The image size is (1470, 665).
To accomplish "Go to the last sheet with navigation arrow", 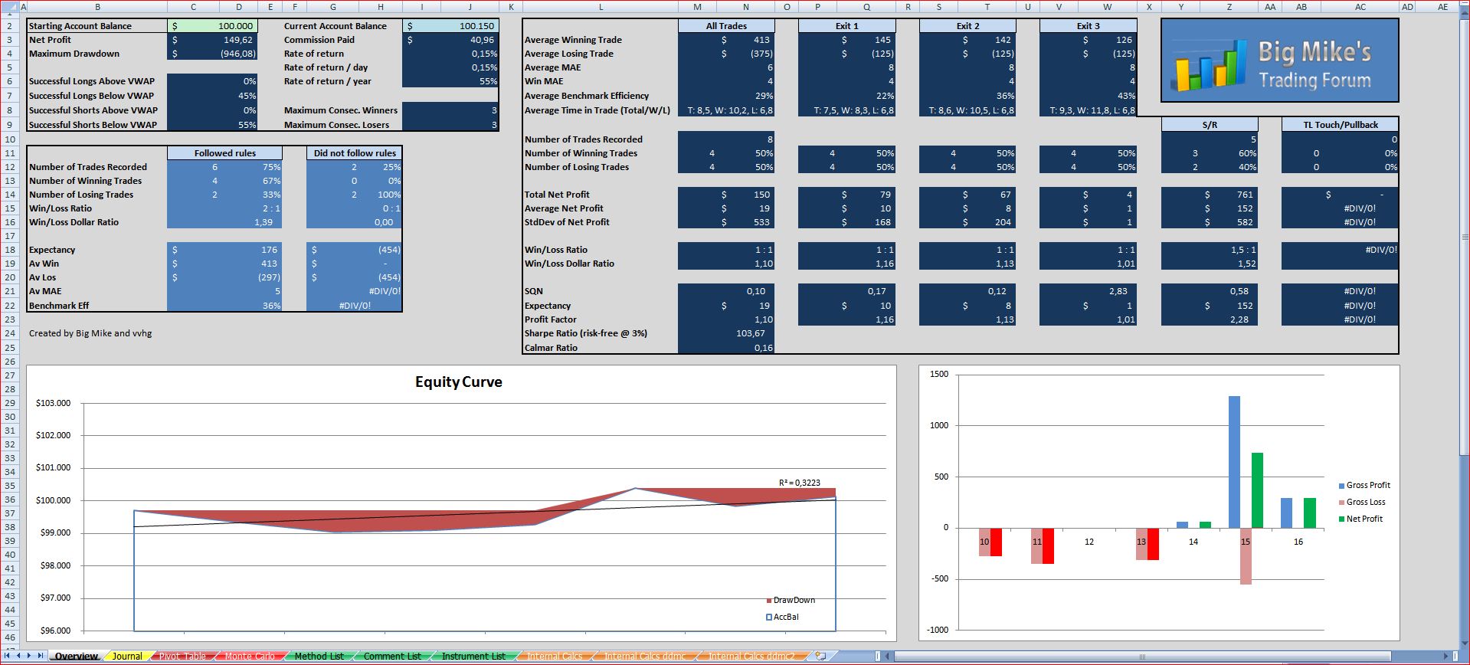I will click(x=41, y=656).
